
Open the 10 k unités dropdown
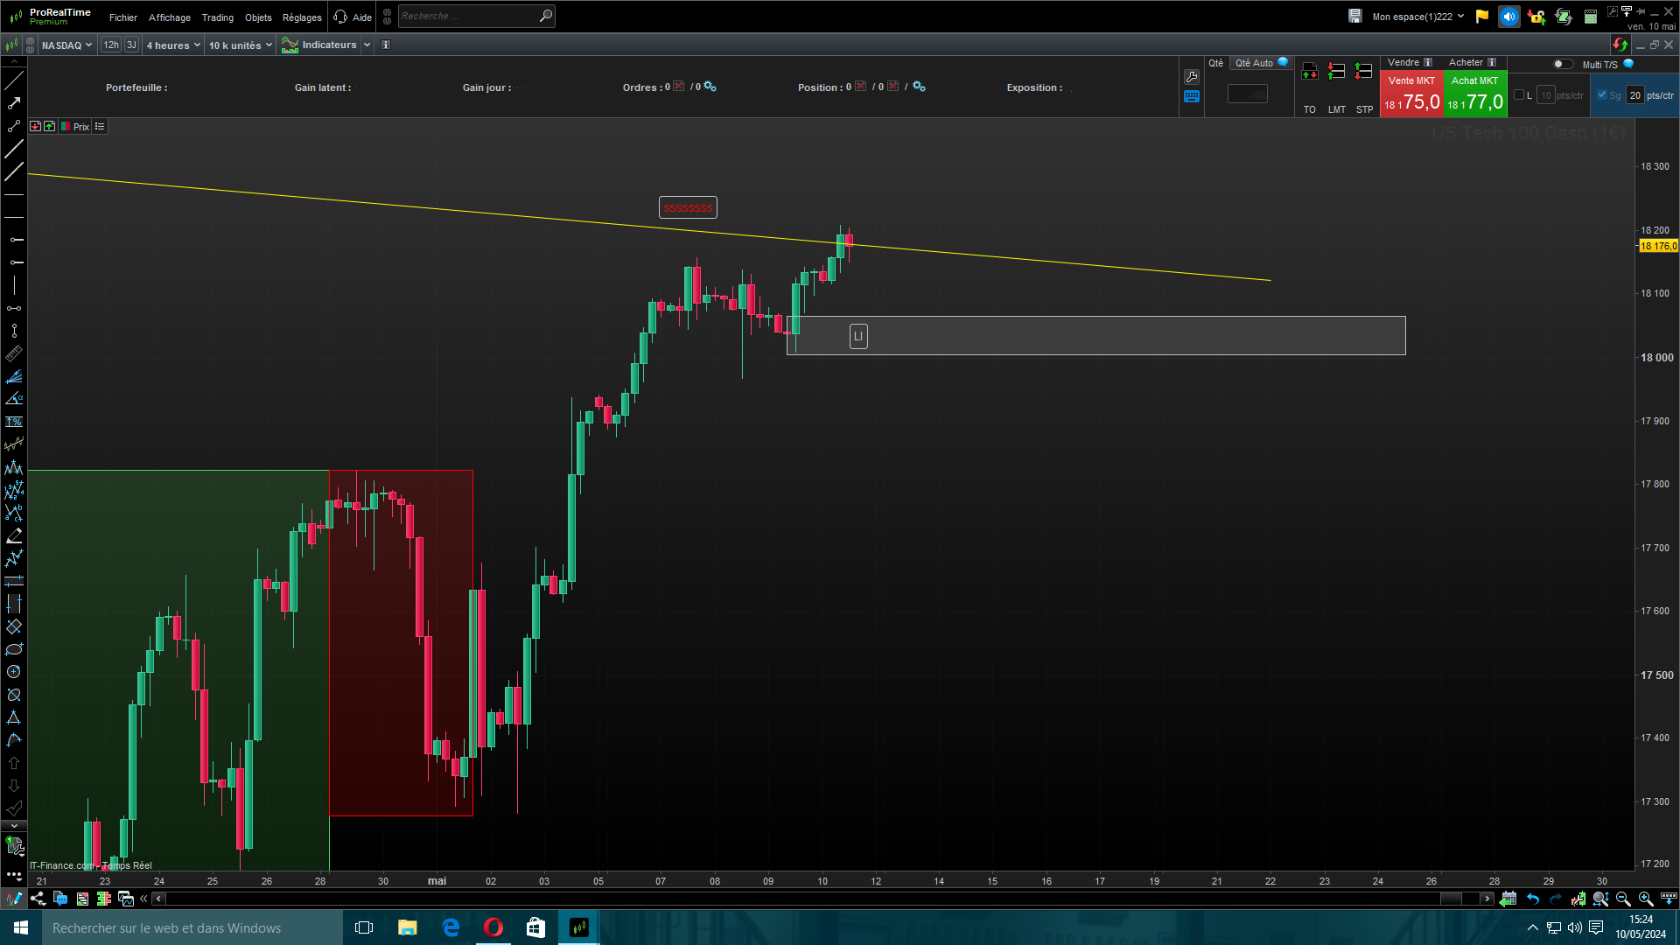coord(240,45)
